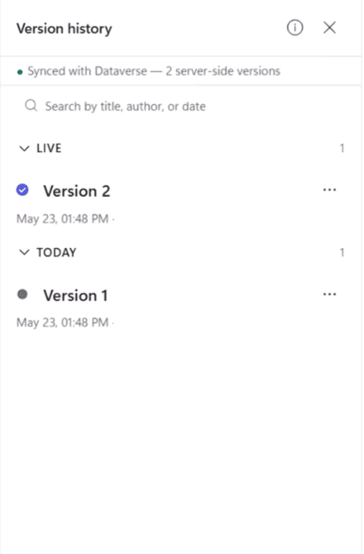
Task: Select the LIVE section header label
Action: (x=49, y=148)
